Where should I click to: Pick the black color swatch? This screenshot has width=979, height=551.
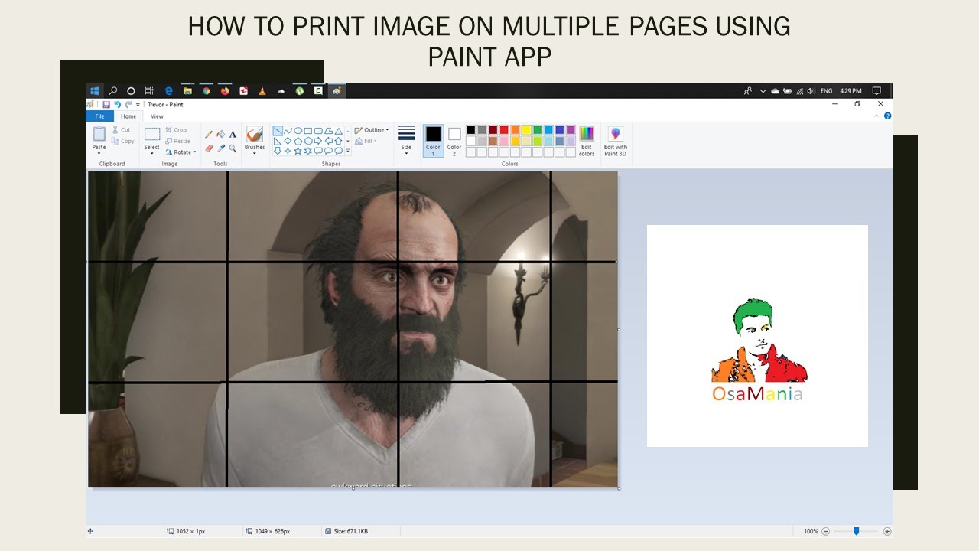[470, 130]
